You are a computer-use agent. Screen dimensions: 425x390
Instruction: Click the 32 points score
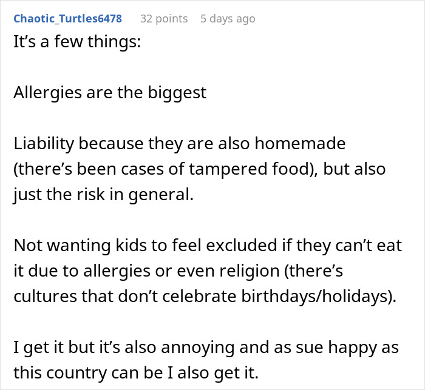click(164, 19)
